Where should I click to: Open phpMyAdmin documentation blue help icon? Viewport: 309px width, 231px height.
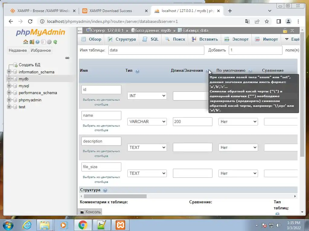pyautogui.click(x=37, y=42)
